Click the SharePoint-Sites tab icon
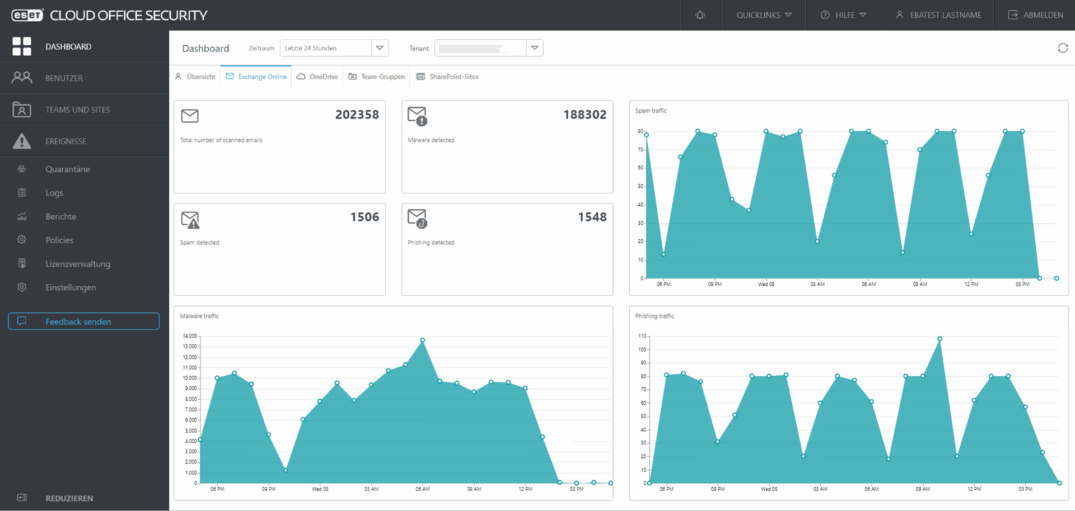The image size is (1075, 511). 420,77
